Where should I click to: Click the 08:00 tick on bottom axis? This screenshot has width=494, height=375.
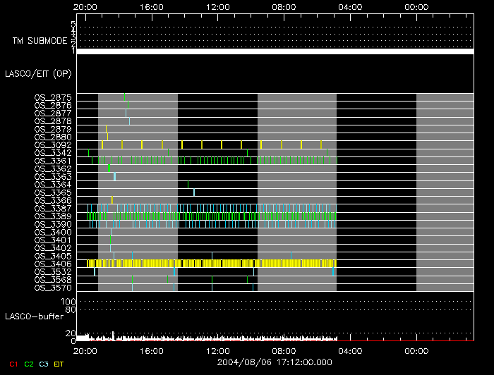point(284,351)
